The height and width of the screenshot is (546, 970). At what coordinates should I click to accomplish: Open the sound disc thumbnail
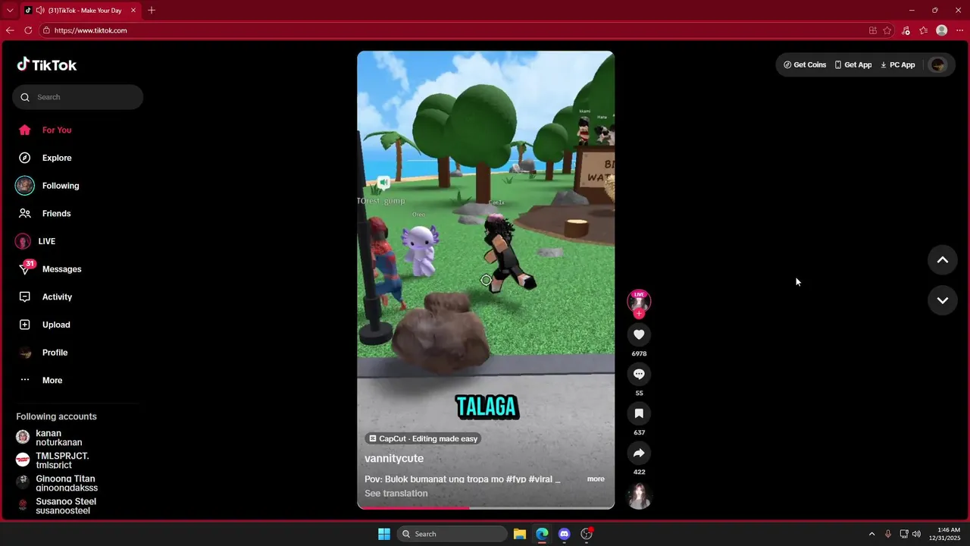point(639,496)
